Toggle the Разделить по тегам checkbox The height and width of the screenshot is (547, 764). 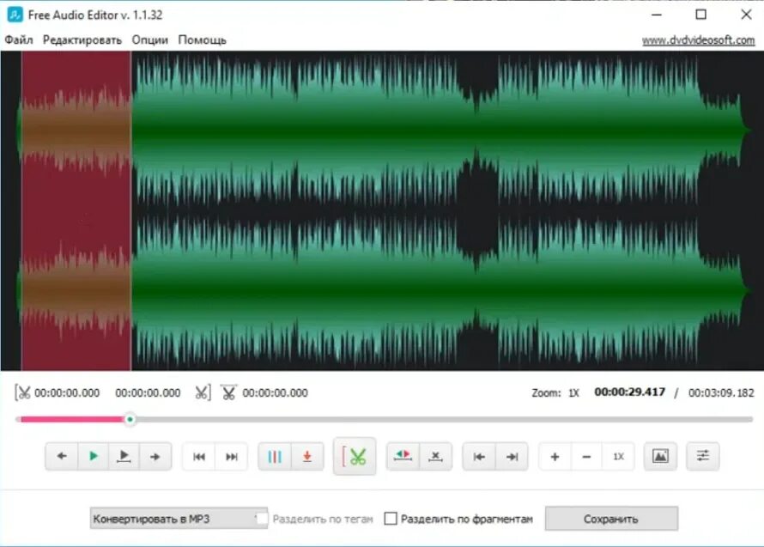tap(262, 519)
